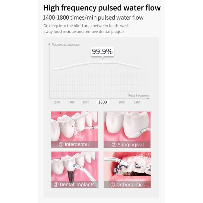Click the Plaque clearance rate label

point(65,44)
